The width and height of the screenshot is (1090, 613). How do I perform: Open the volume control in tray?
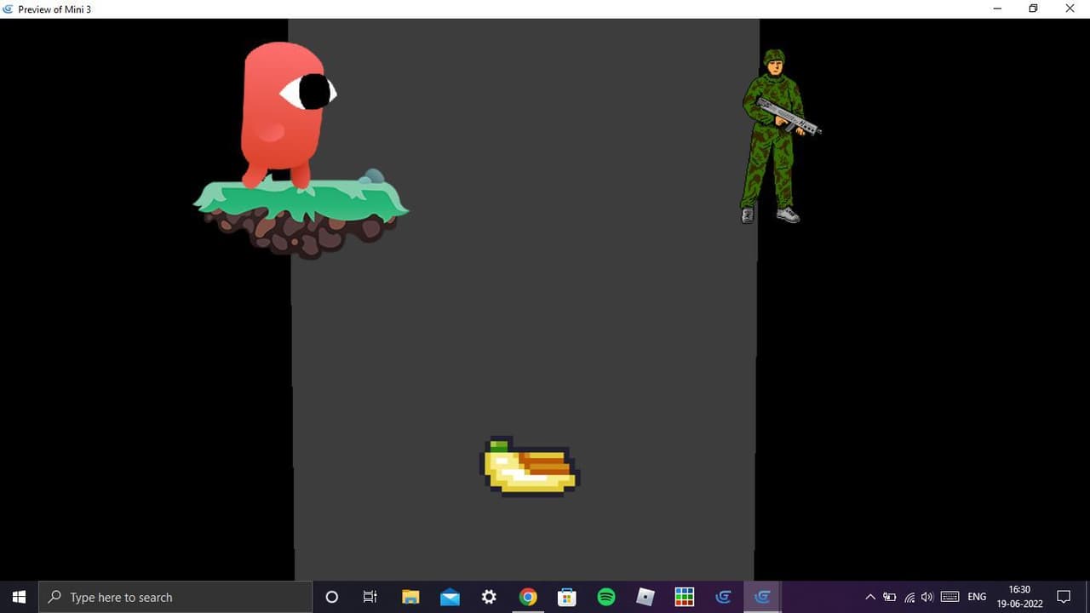pyautogui.click(x=927, y=597)
